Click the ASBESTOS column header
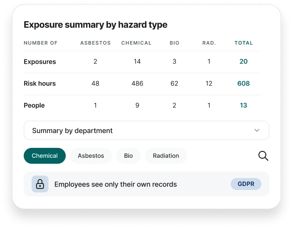The image size is (293, 229). coord(95,43)
